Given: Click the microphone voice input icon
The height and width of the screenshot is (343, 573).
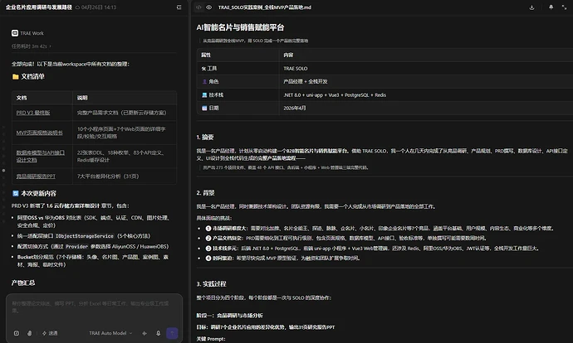Looking at the screenshot, I should 159,333.
